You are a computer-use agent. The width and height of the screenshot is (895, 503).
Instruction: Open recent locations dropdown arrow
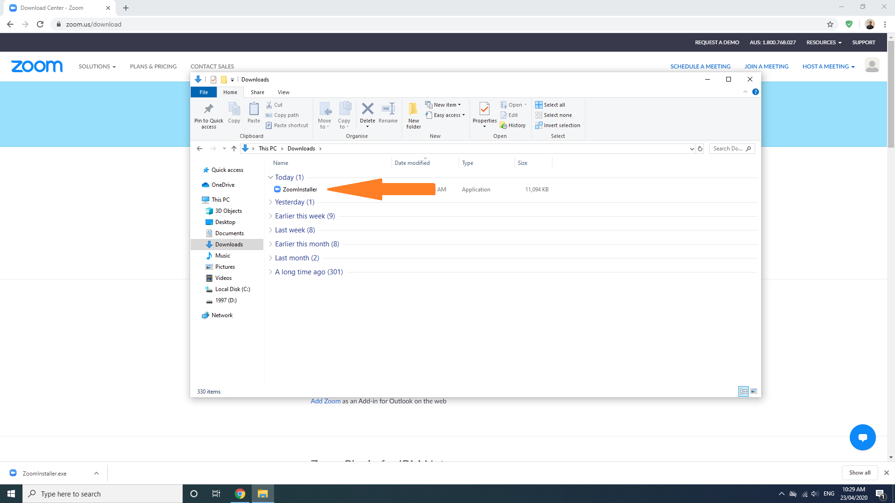(224, 149)
